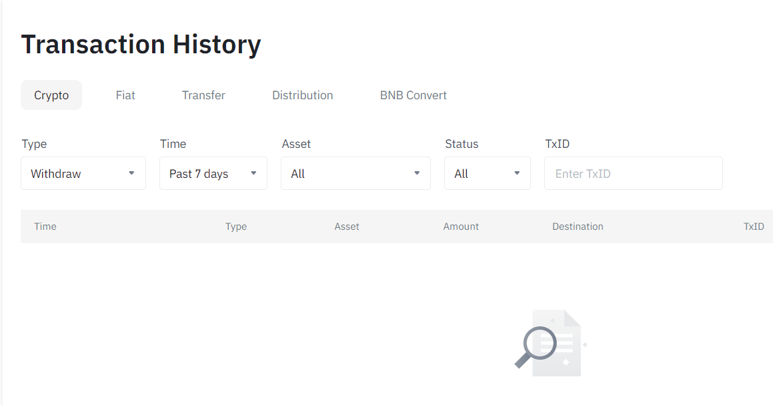
Task: Click the Transaction History page title
Action: click(x=141, y=44)
